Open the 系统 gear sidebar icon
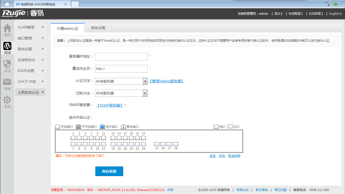Screen dimensions: 345x194 [x=7, y=102]
